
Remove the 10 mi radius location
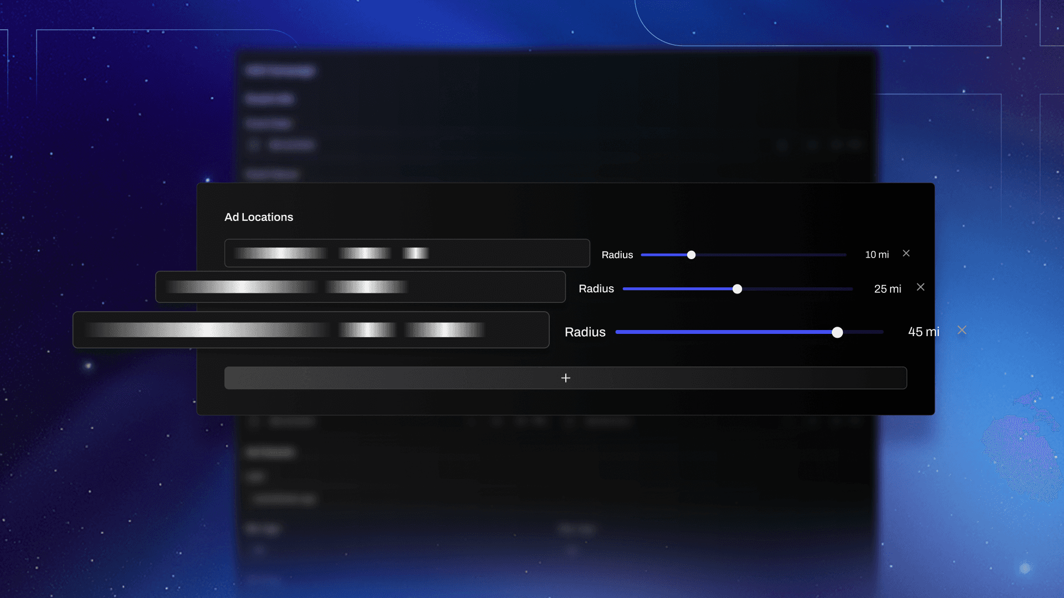(x=906, y=253)
